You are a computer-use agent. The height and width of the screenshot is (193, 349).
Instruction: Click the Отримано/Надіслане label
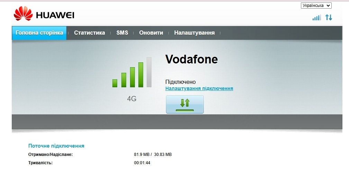pos(50,155)
